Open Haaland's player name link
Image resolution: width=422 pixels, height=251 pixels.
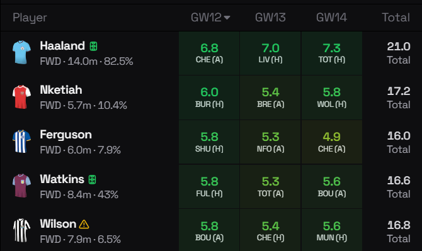click(62, 46)
